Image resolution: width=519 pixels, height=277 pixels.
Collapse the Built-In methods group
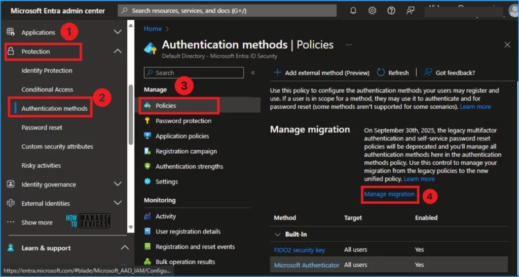(x=277, y=235)
